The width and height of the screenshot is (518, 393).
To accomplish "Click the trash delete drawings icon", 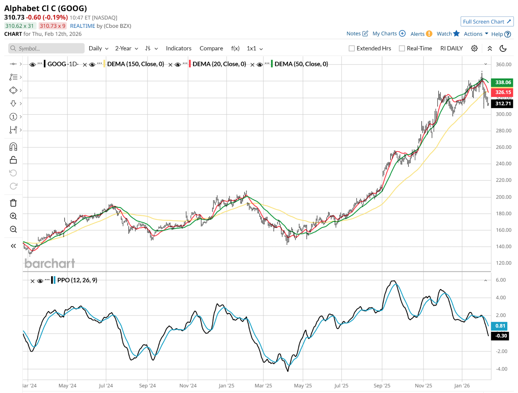I will coord(13,203).
